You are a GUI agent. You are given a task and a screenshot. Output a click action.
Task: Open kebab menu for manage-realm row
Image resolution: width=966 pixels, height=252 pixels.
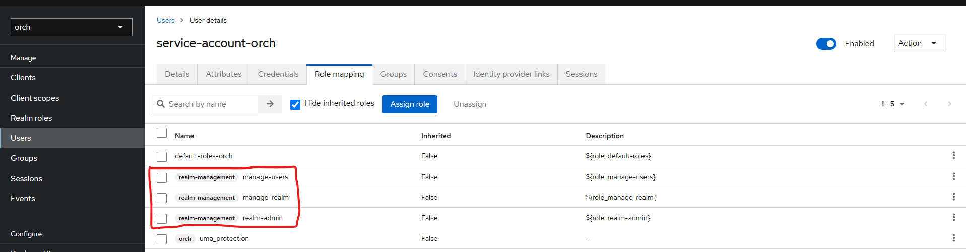953,197
